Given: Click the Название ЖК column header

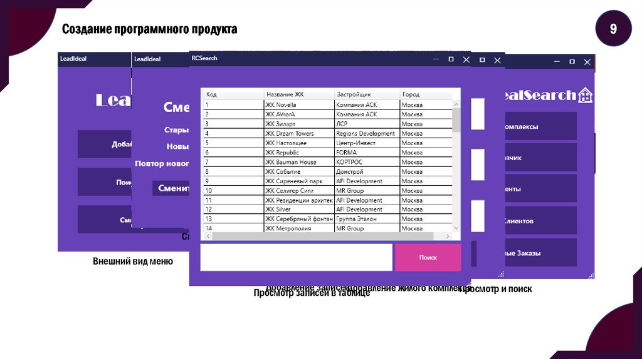Looking at the screenshot, I should click(x=299, y=94).
